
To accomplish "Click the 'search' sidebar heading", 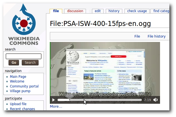I will pyautogui.click(x=10, y=49).
